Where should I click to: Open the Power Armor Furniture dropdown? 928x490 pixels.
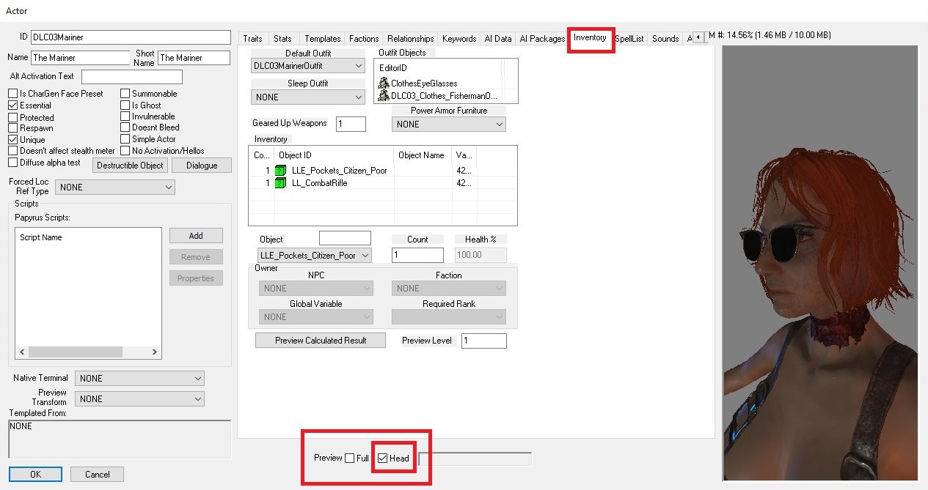tap(448, 125)
